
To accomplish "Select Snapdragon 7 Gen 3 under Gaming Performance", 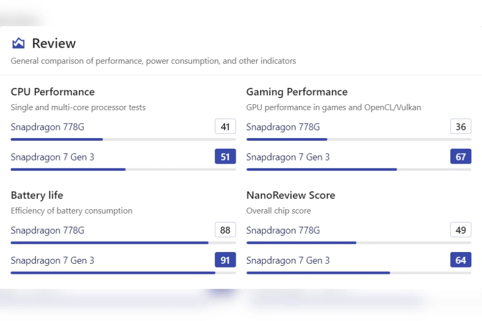I will (x=288, y=157).
